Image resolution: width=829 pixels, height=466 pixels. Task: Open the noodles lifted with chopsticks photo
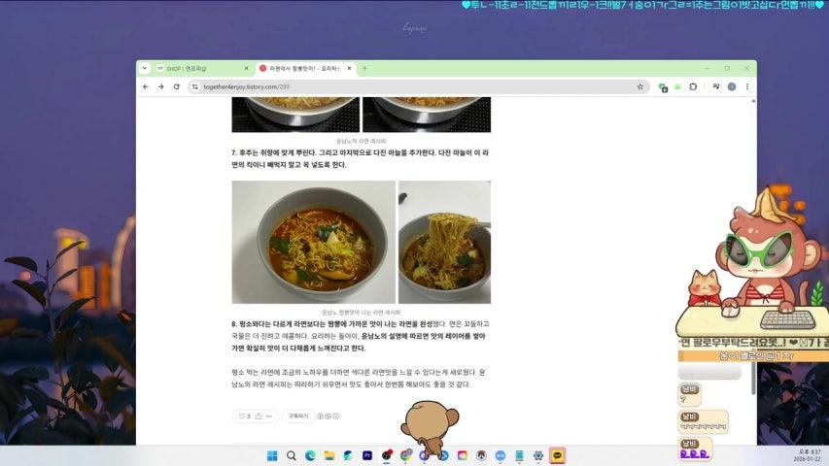tap(445, 242)
